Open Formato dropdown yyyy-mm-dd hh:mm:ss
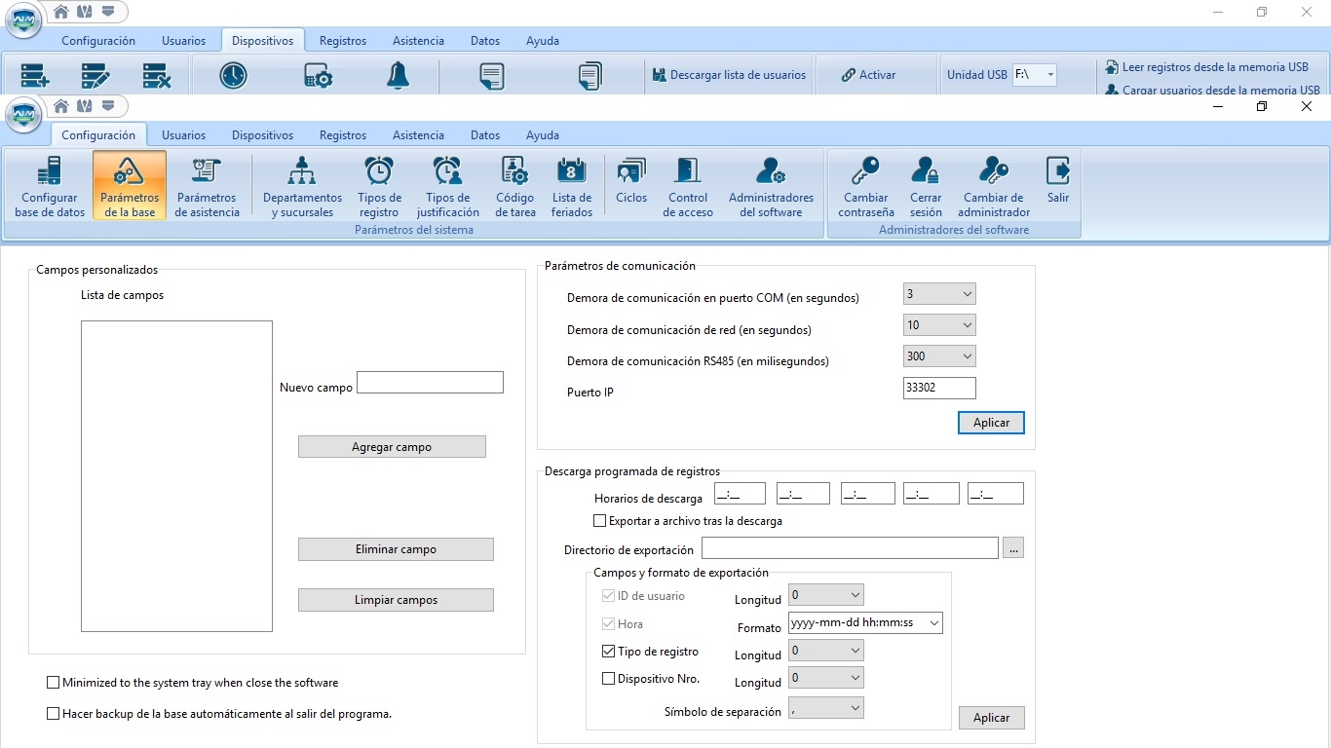The width and height of the screenshot is (1331, 748). coord(865,623)
